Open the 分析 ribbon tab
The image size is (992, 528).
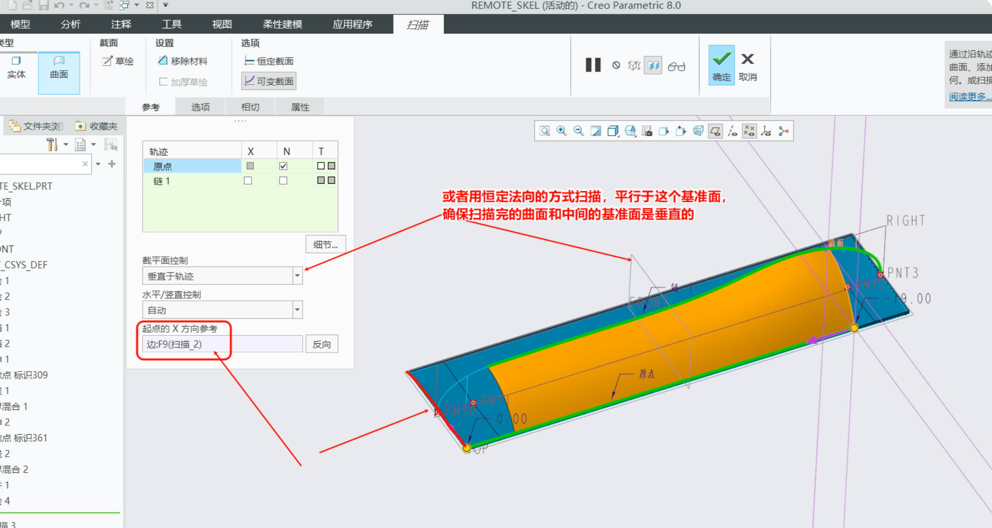(70, 24)
